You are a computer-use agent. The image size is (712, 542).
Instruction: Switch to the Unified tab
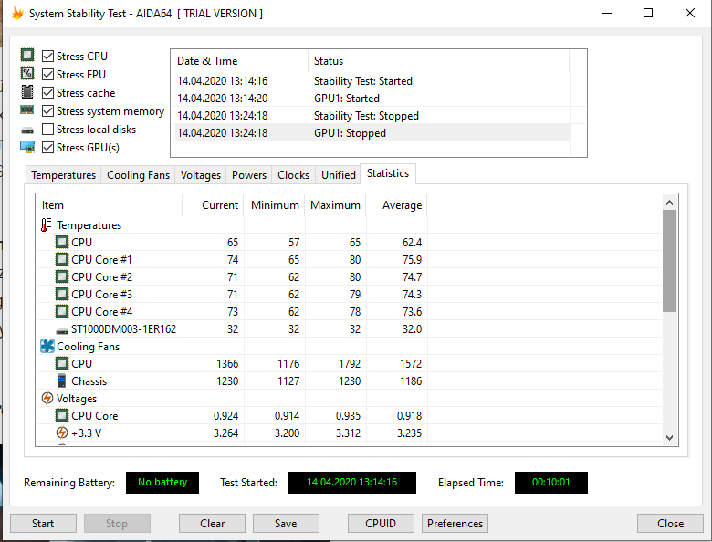[x=339, y=175]
